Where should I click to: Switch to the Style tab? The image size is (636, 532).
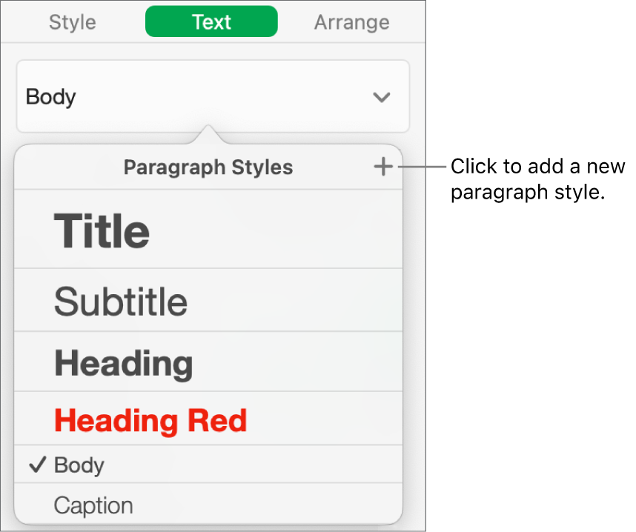tap(73, 22)
